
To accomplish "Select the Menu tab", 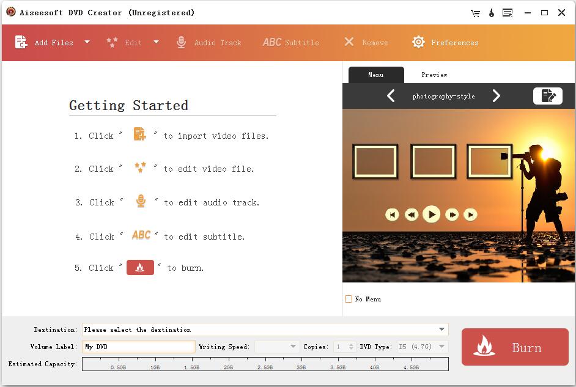I will click(376, 75).
